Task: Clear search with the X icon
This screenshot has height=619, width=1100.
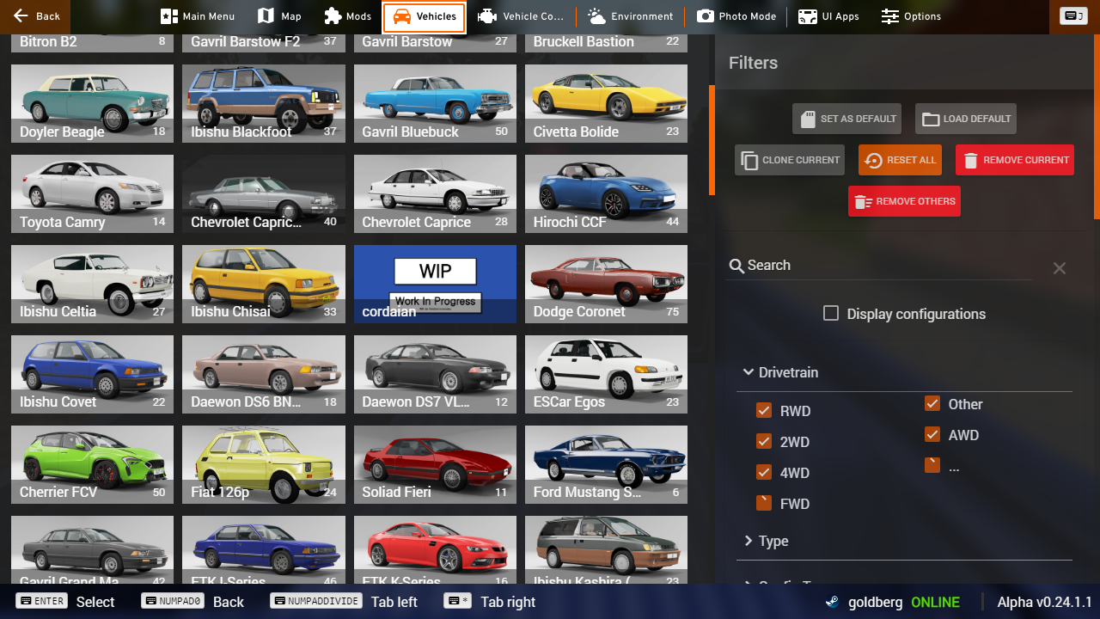Action: [1060, 268]
